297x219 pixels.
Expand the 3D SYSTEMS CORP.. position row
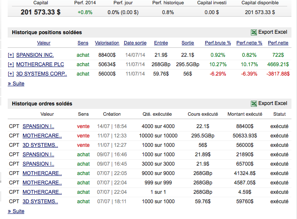[11, 74]
